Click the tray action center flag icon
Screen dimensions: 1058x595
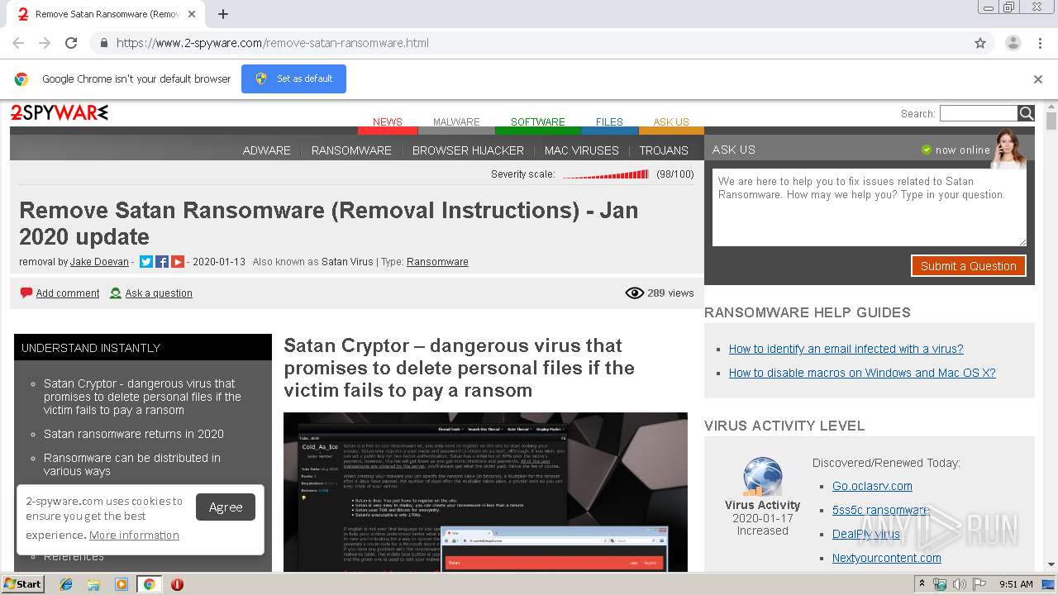coord(978,584)
